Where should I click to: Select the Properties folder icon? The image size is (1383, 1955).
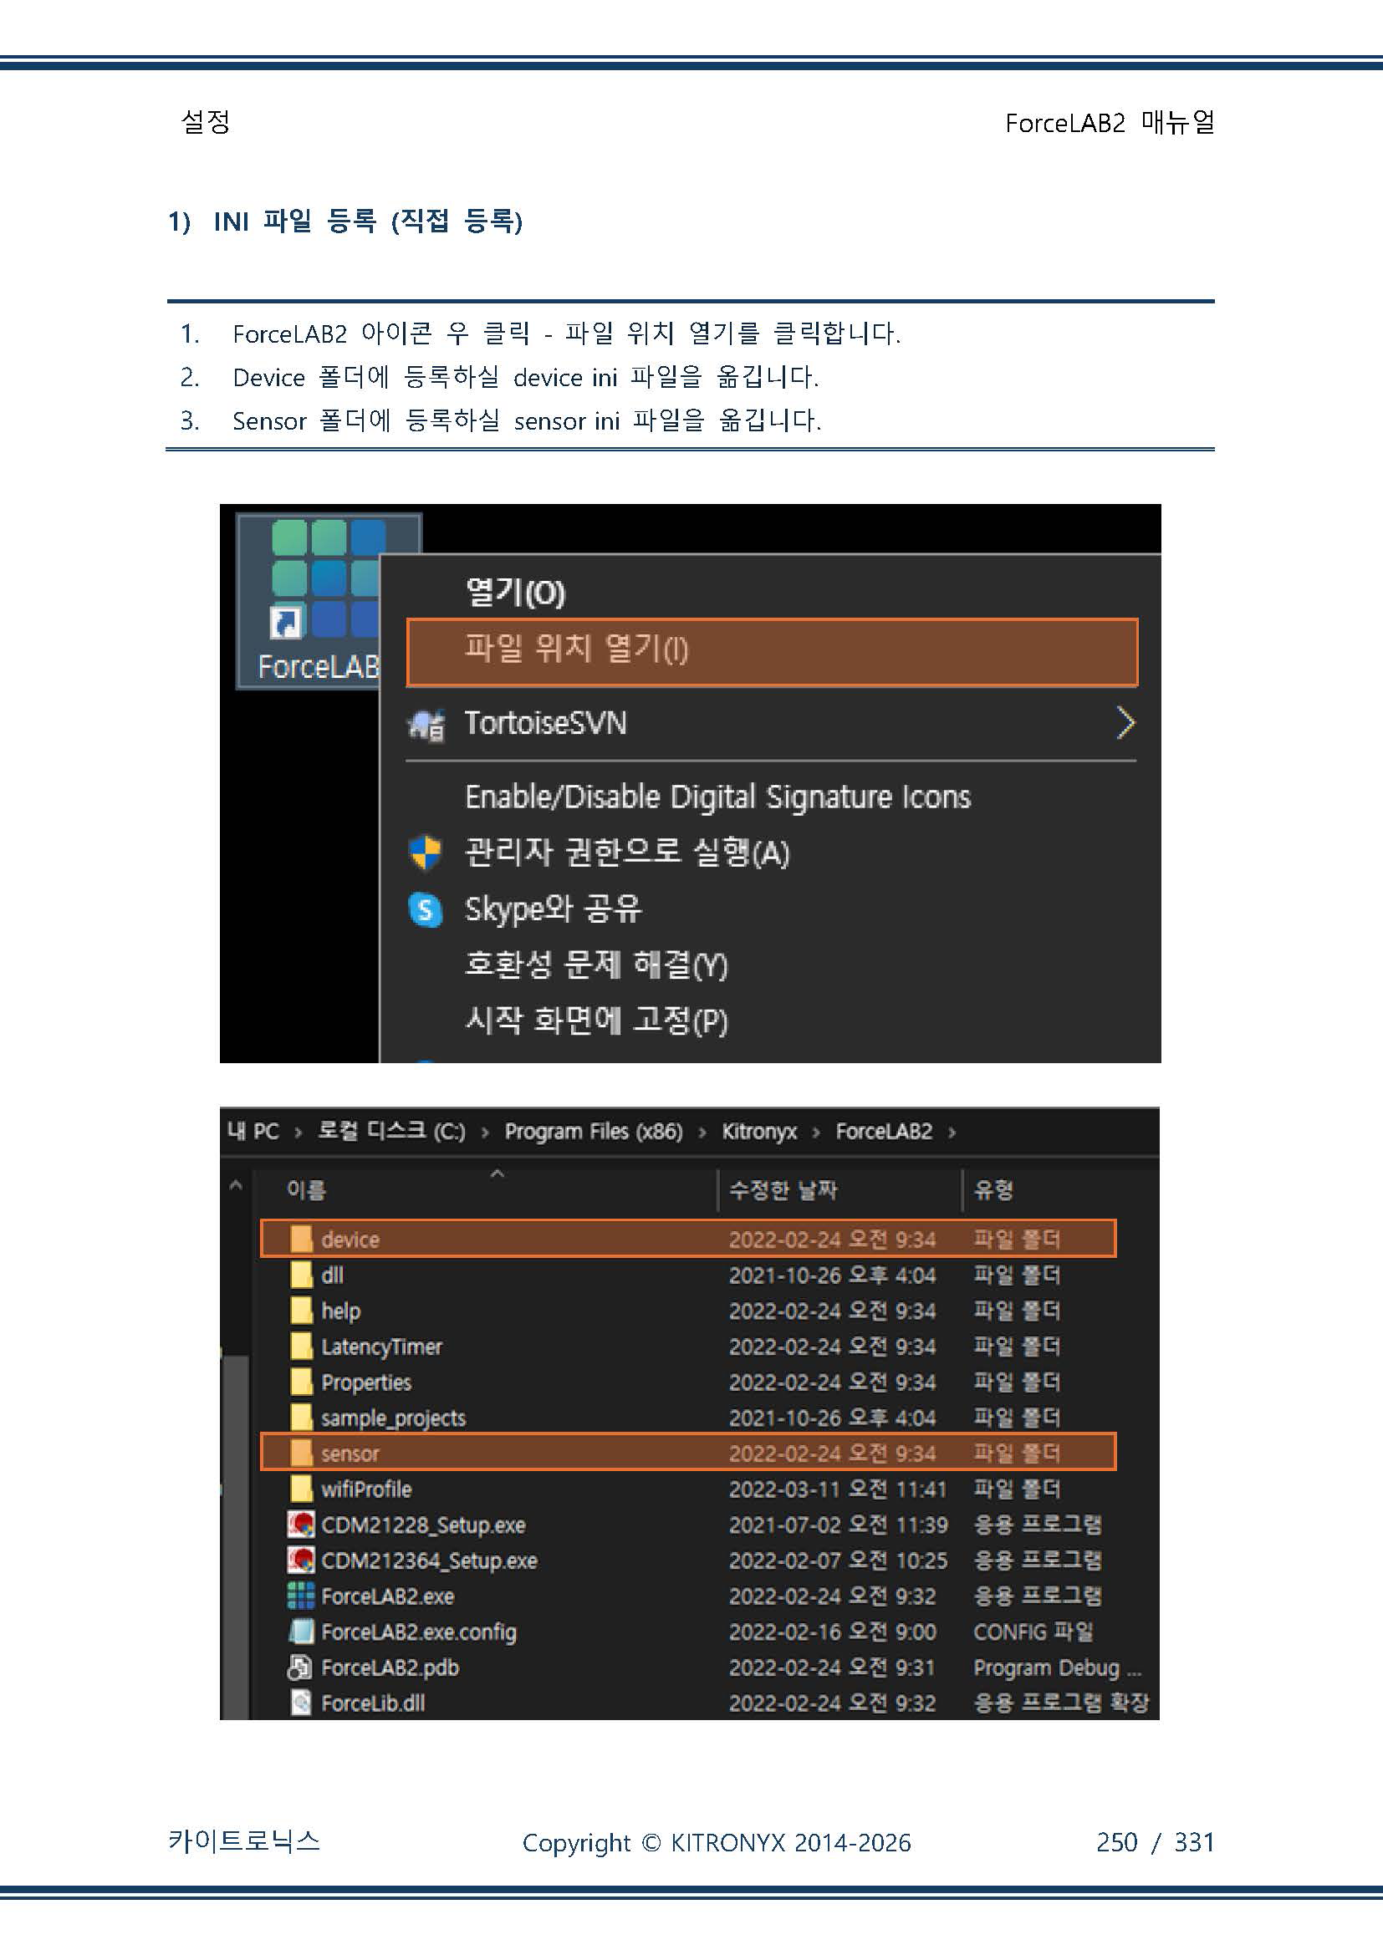coord(301,1382)
